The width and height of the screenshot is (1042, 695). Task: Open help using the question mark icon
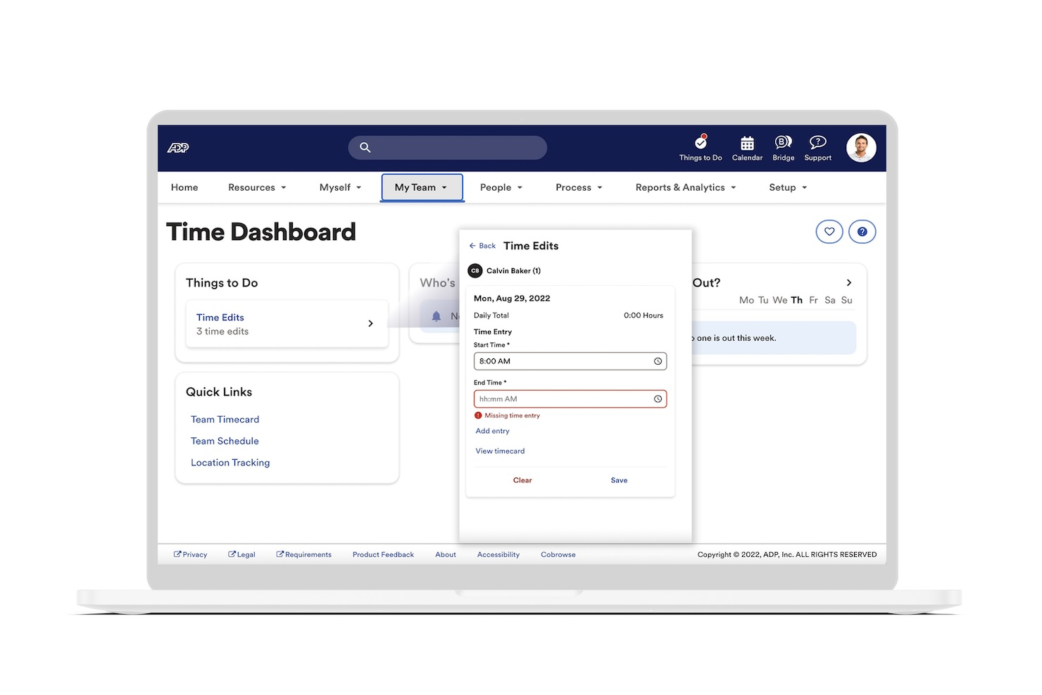tap(862, 231)
